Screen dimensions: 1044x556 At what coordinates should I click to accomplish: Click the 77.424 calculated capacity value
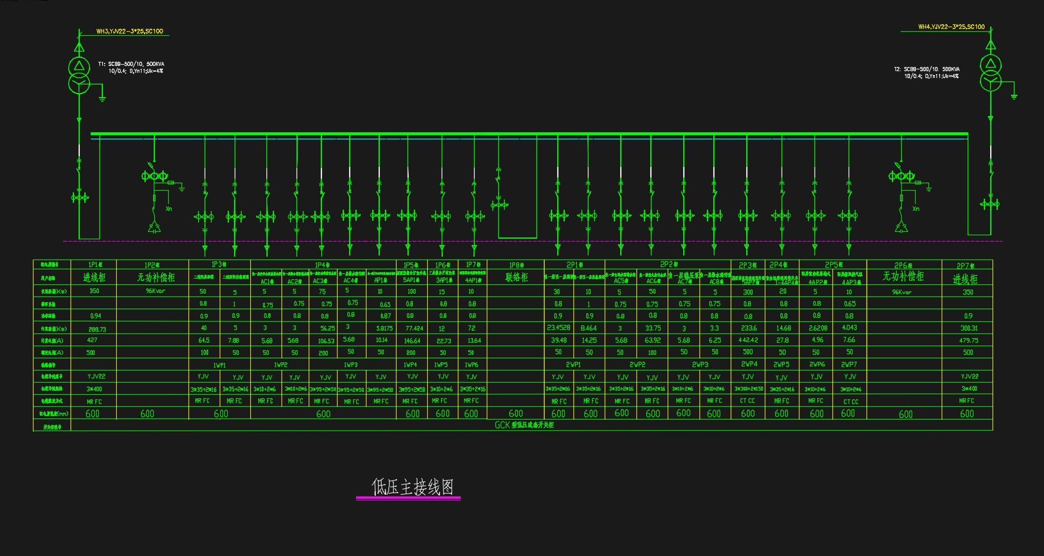[414, 328]
